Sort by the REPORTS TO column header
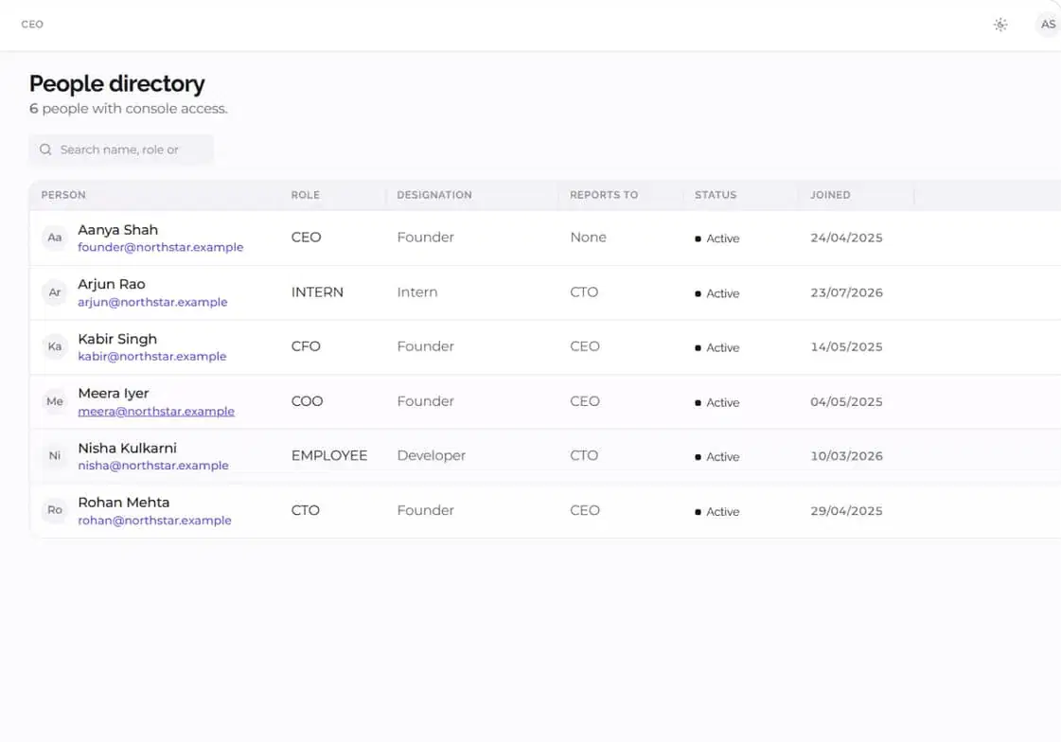 [604, 195]
